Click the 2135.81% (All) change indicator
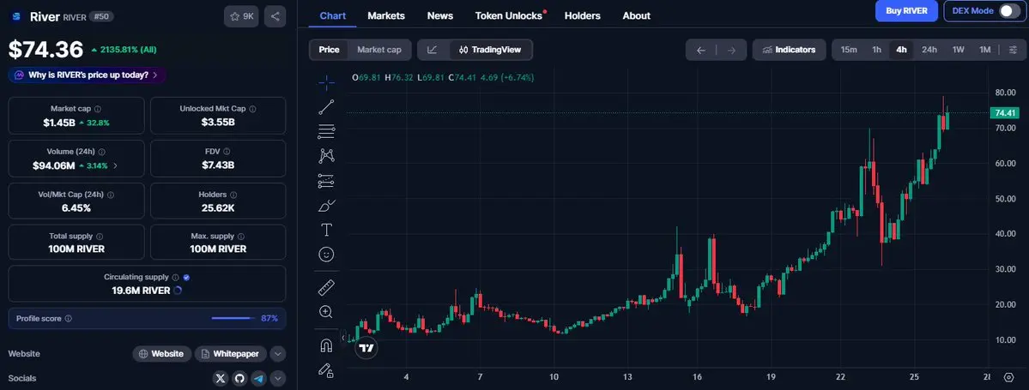The height and width of the screenshot is (390, 1029). pyautogui.click(x=124, y=50)
